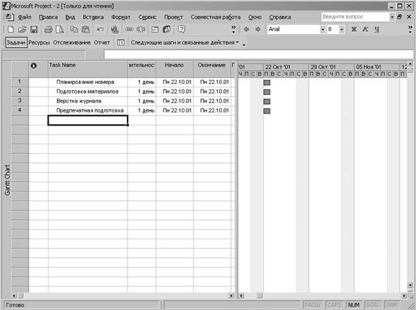Toggle the Project Guide panel icon

point(121,42)
